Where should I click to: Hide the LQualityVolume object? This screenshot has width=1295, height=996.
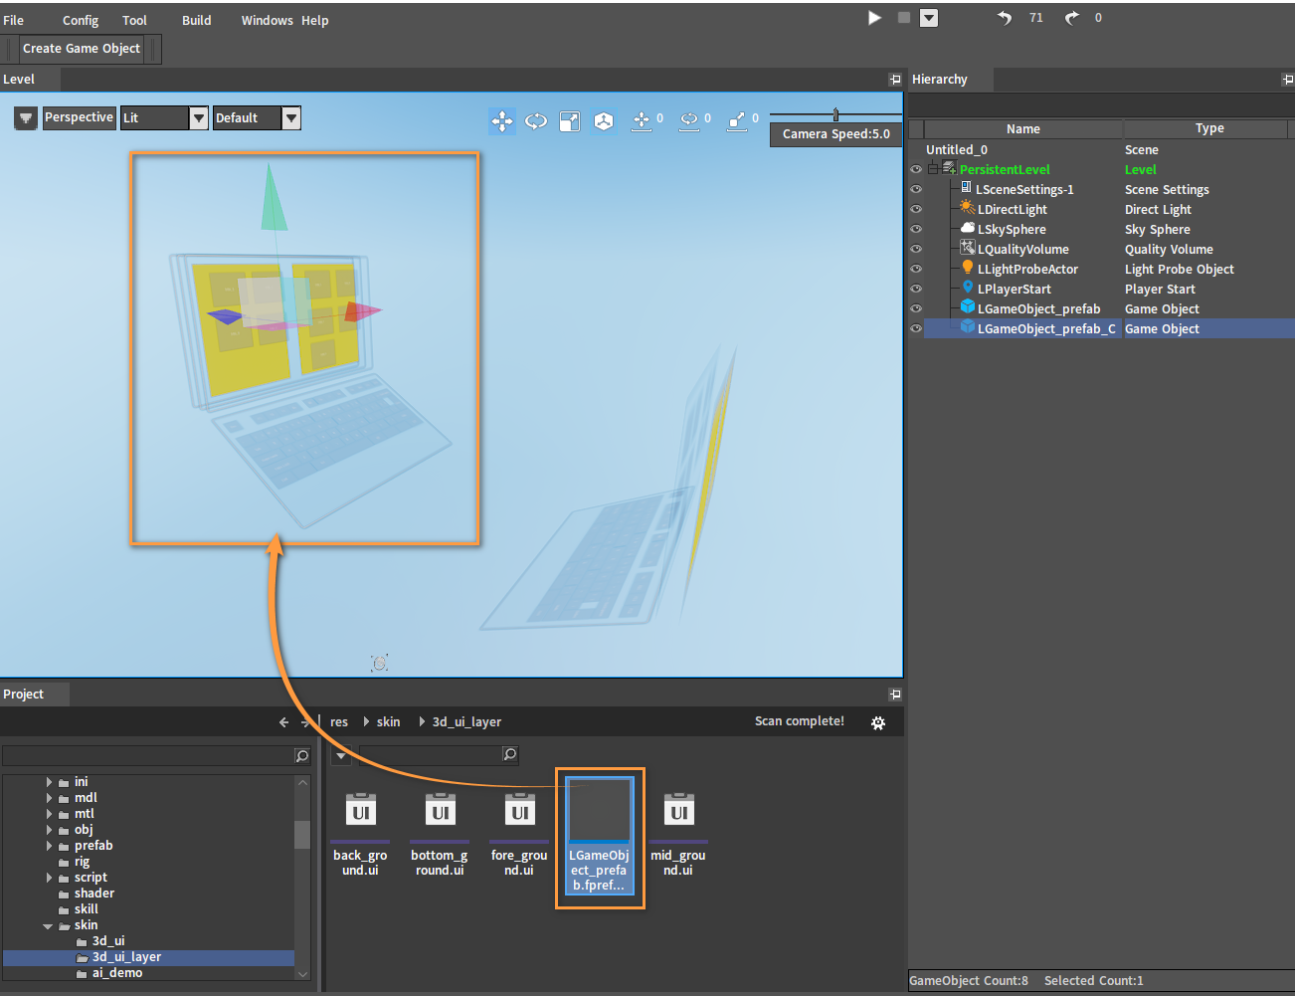tap(916, 249)
